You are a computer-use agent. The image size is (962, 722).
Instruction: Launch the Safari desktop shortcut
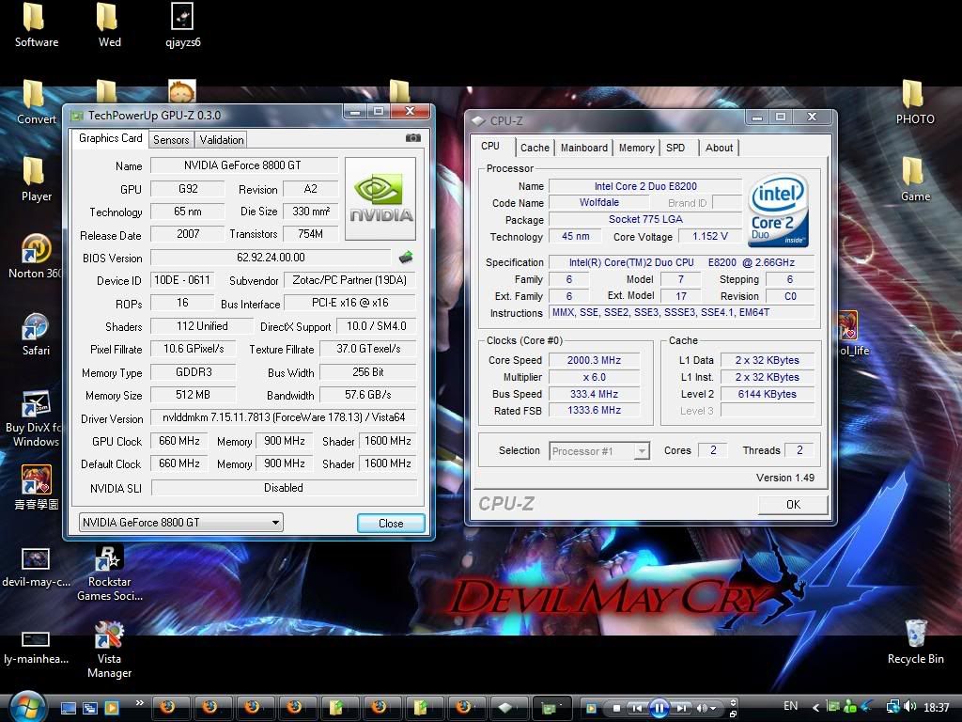36,334
